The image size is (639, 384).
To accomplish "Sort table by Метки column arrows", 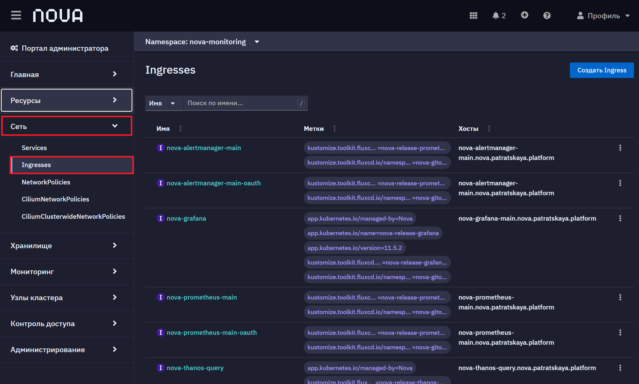I will pos(334,128).
